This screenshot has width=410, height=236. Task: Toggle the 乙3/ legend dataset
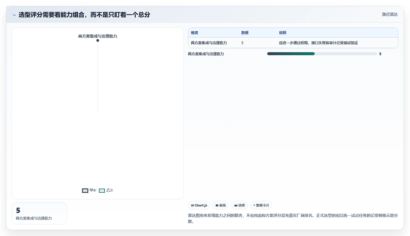106,190
